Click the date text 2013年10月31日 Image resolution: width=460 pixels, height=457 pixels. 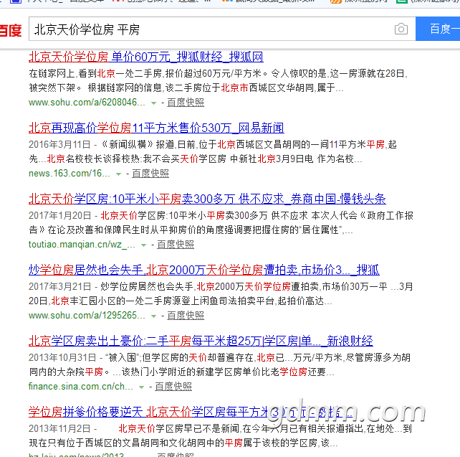tap(62, 358)
